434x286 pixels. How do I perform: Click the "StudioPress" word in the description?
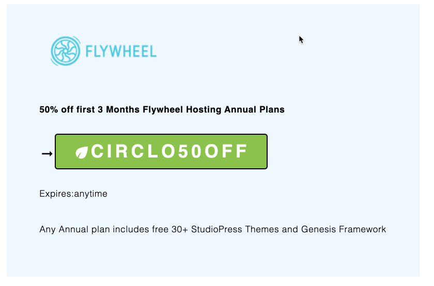(x=216, y=229)
